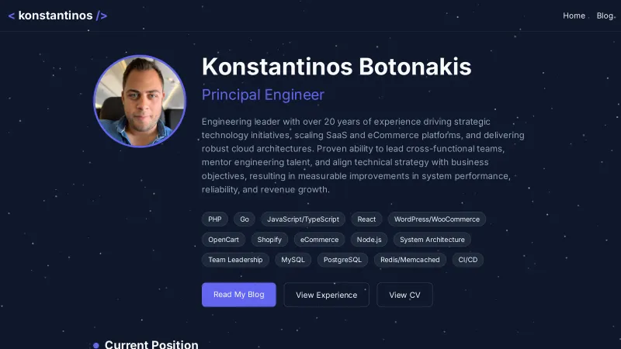Select the PostgreSQL skill tag

pyautogui.click(x=343, y=260)
